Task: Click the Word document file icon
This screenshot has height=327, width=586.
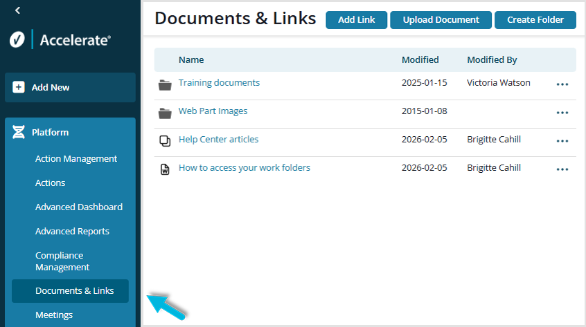Action: tap(165, 169)
